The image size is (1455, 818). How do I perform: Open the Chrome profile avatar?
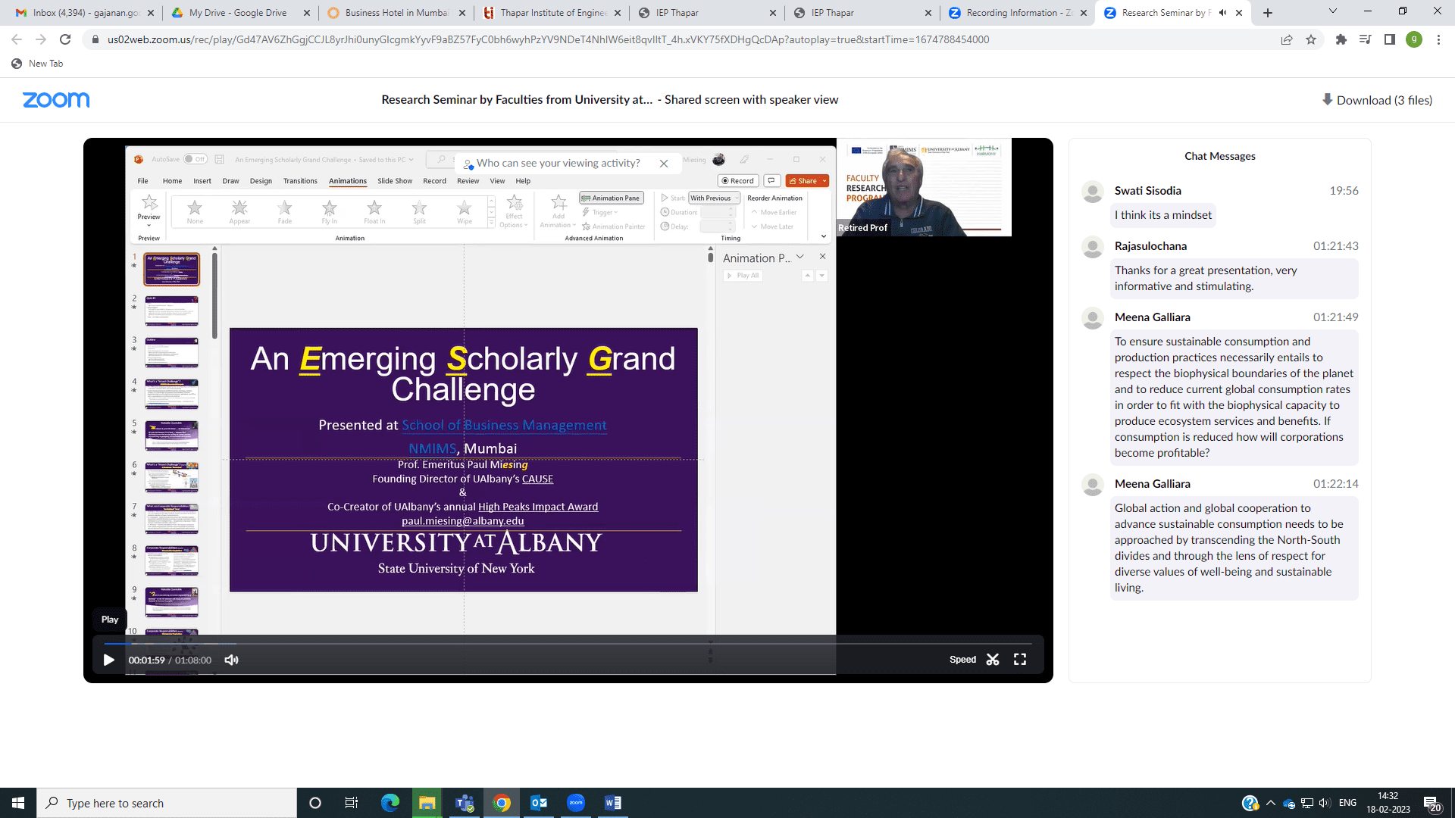[x=1414, y=39]
